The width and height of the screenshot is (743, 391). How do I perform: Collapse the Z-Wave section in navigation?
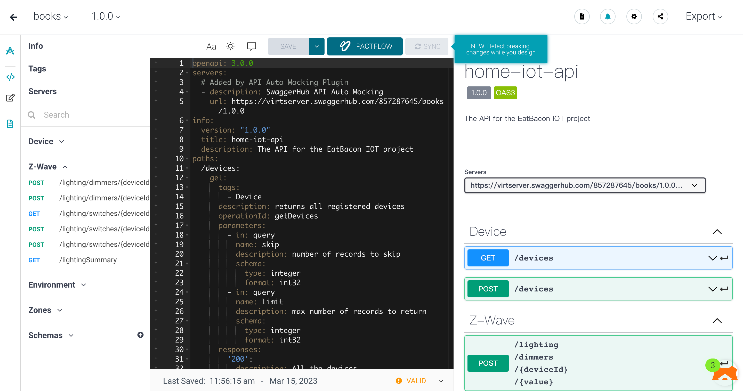[x=65, y=167]
